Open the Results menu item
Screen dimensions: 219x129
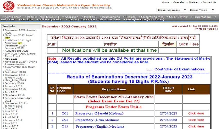point(130,17)
